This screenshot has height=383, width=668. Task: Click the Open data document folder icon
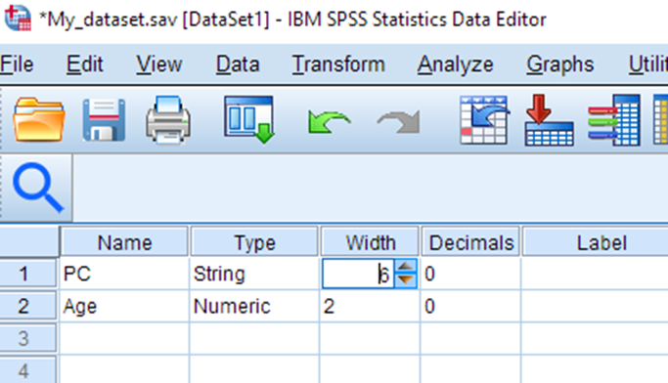tap(39, 119)
